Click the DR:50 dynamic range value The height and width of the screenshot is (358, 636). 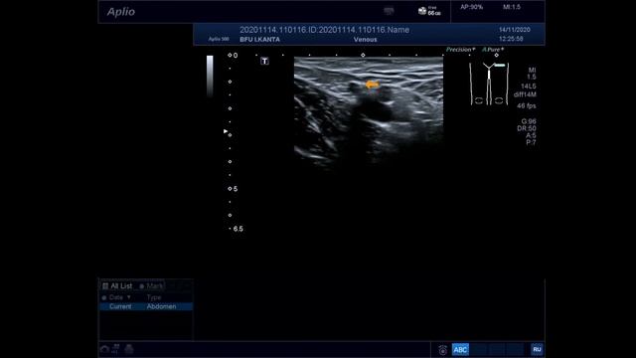point(527,128)
